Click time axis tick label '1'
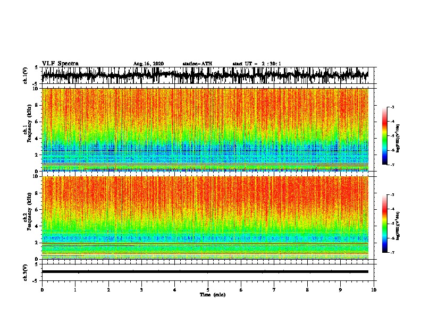Viewport: 421px width, 325px height. tap(75, 289)
